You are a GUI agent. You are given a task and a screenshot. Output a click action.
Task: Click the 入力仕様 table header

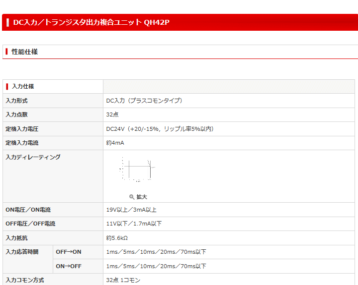pos(23,86)
